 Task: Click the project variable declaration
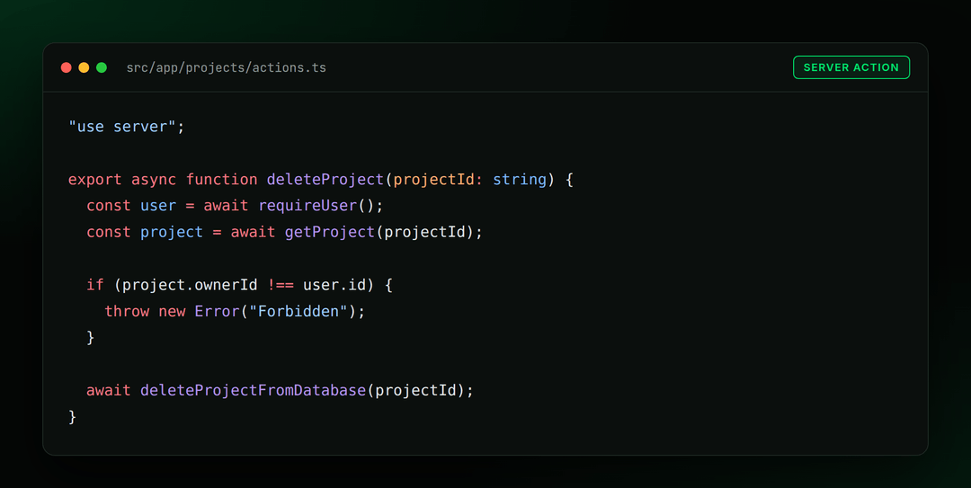pos(172,232)
